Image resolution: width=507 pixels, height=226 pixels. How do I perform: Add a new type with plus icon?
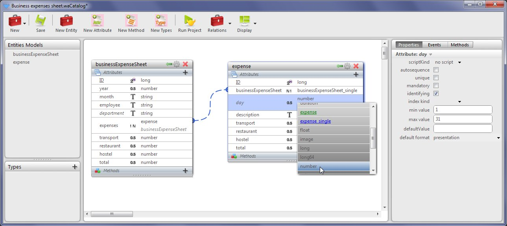click(x=75, y=167)
